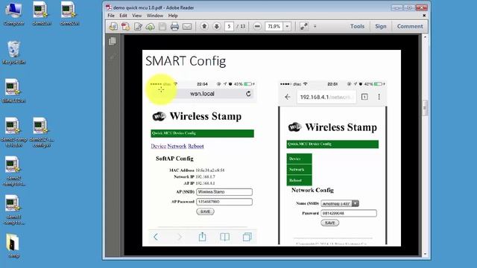This screenshot has height=268, width=477.
Task: Click the Recycle Bin desktop icon
Action: (x=13, y=52)
